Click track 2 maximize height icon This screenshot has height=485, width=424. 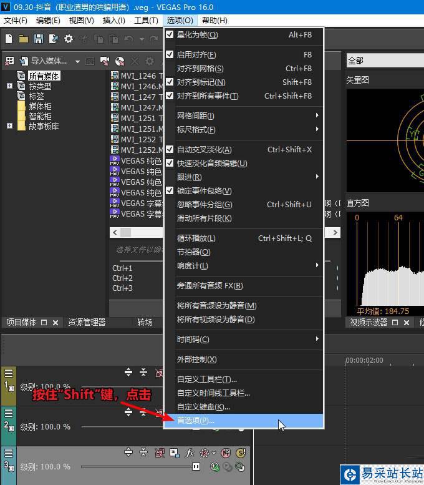pyautogui.click(x=128, y=412)
